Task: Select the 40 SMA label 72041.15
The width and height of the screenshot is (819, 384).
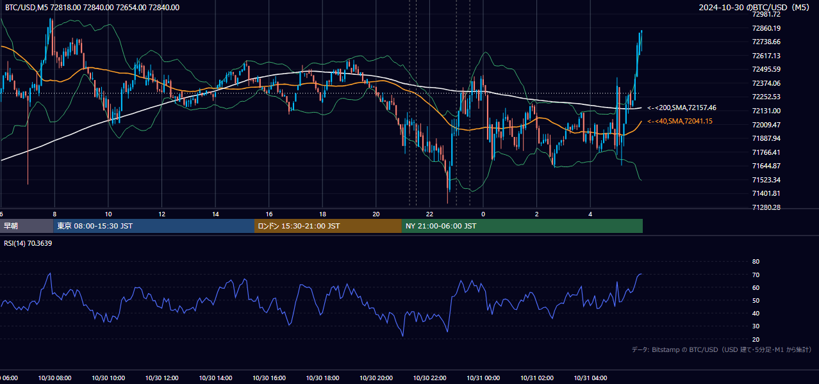Action: [x=680, y=121]
